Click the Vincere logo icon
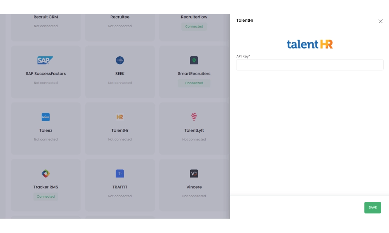Viewport: 389px width, 233px height. point(194,174)
